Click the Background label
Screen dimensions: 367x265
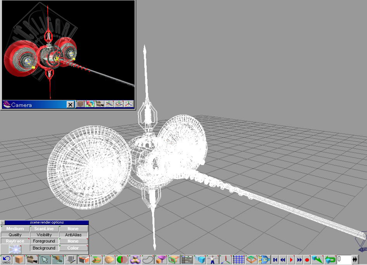(x=44, y=248)
